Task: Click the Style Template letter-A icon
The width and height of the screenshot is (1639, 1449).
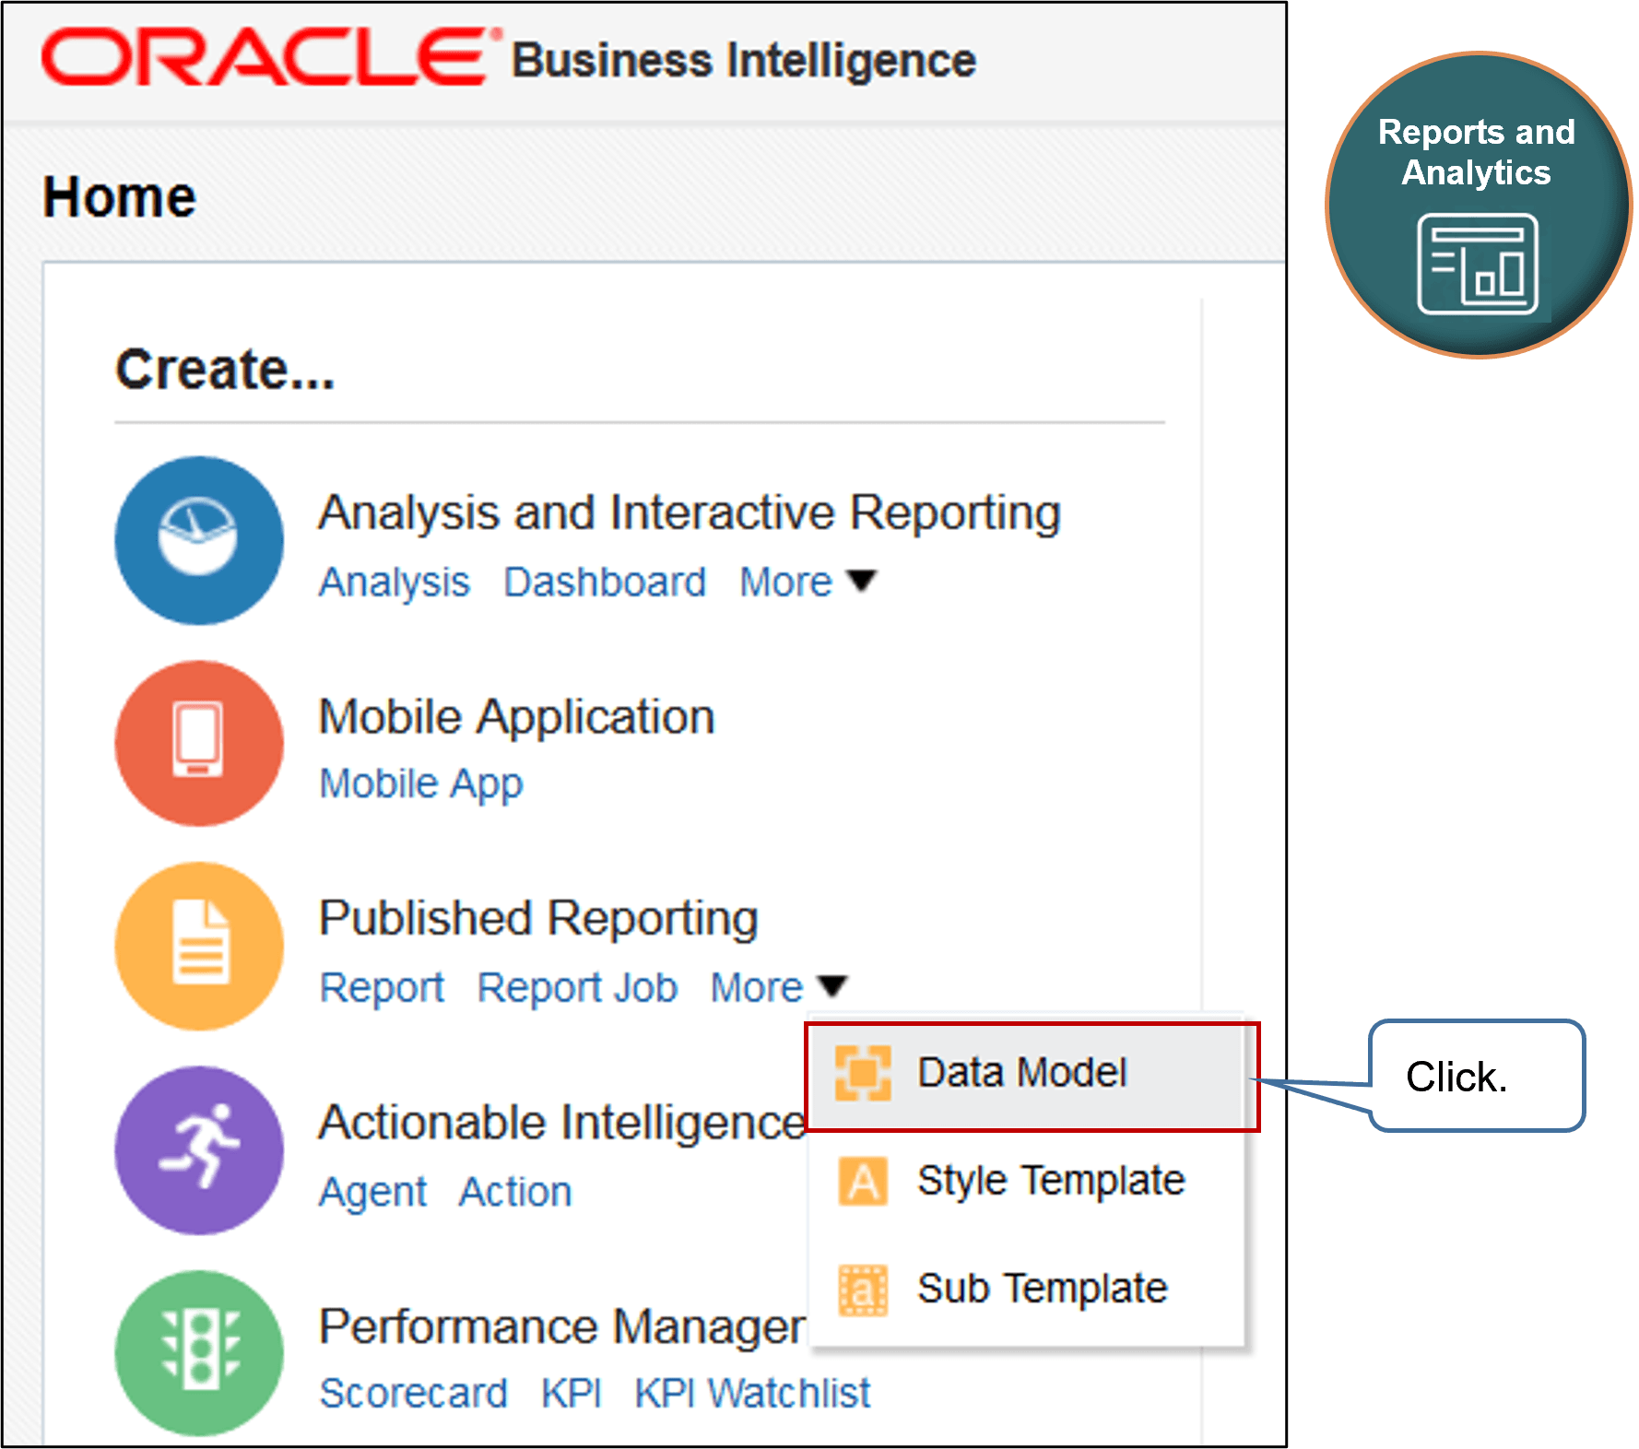Action: click(x=863, y=1181)
